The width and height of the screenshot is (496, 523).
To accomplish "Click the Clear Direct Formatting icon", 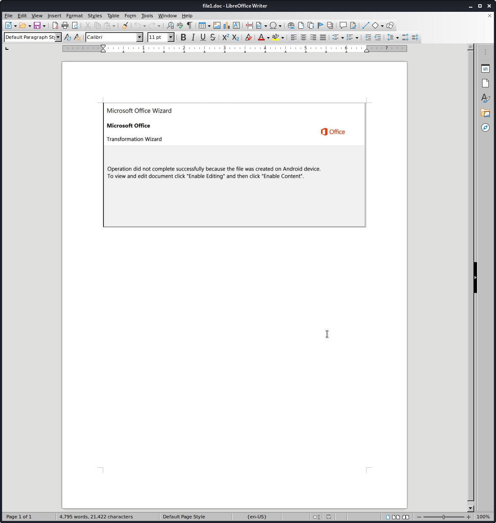I will pyautogui.click(x=249, y=37).
